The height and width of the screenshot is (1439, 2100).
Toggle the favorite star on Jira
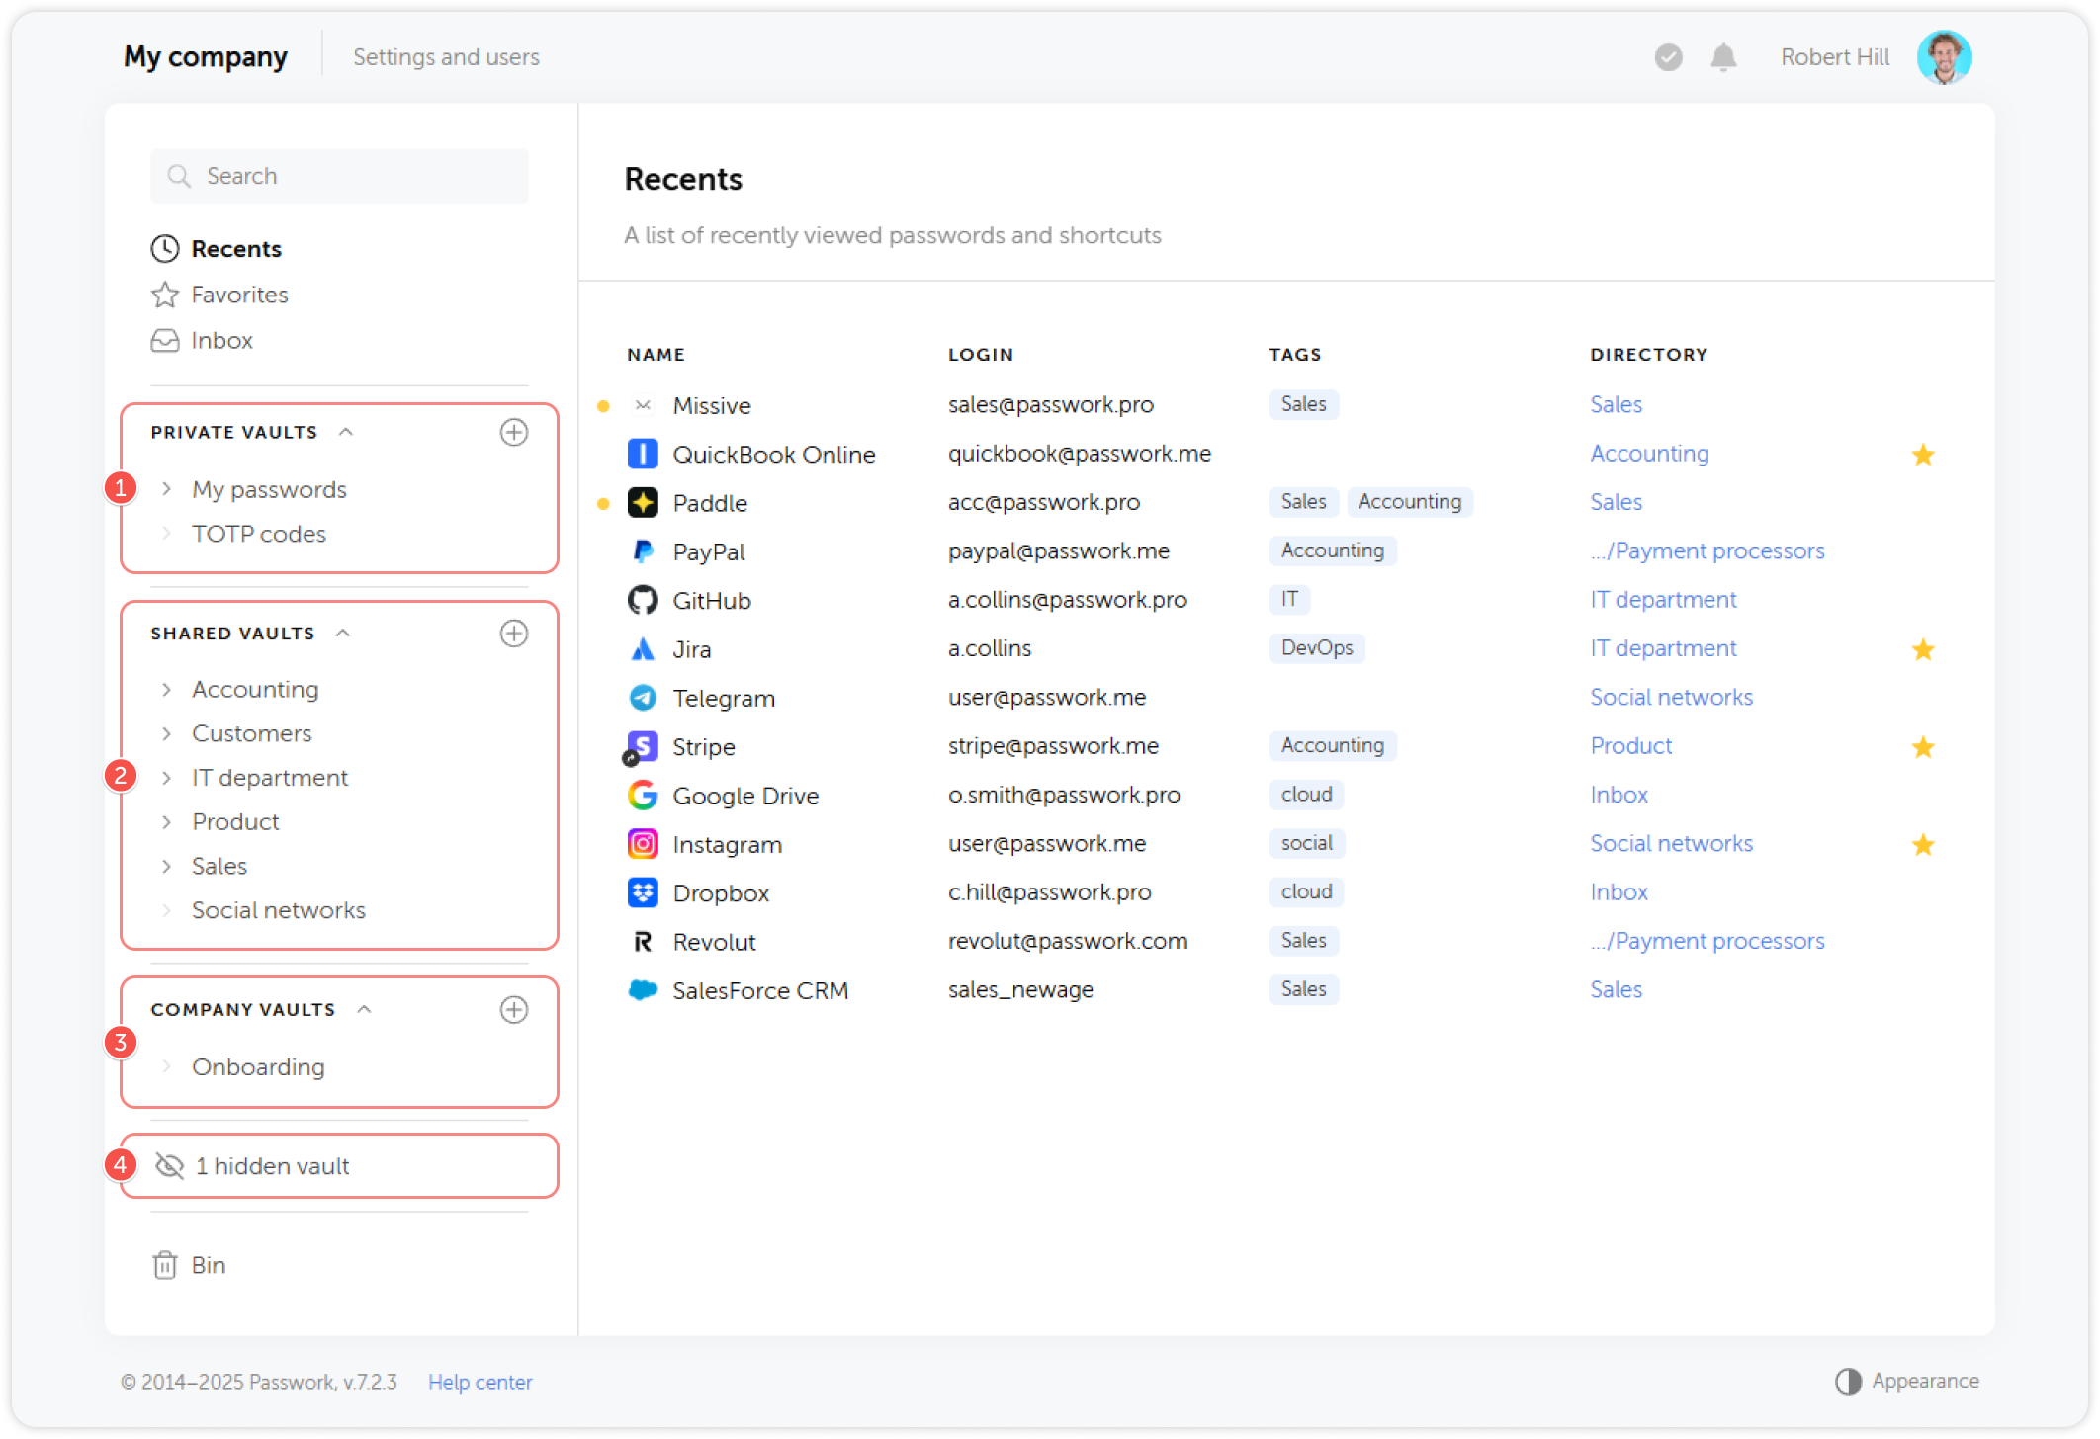click(1924, 648)
